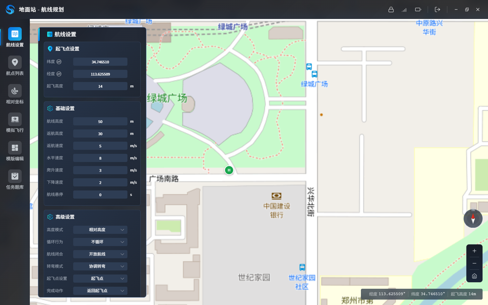Click the bus stop icon above 绿城广场 label
Image resolution: width=488 pixels, height=305 pixels.
point(314,74)
